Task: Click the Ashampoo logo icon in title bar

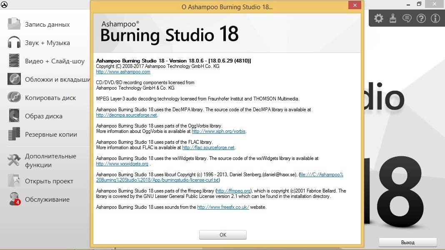Action: [4, 4]
